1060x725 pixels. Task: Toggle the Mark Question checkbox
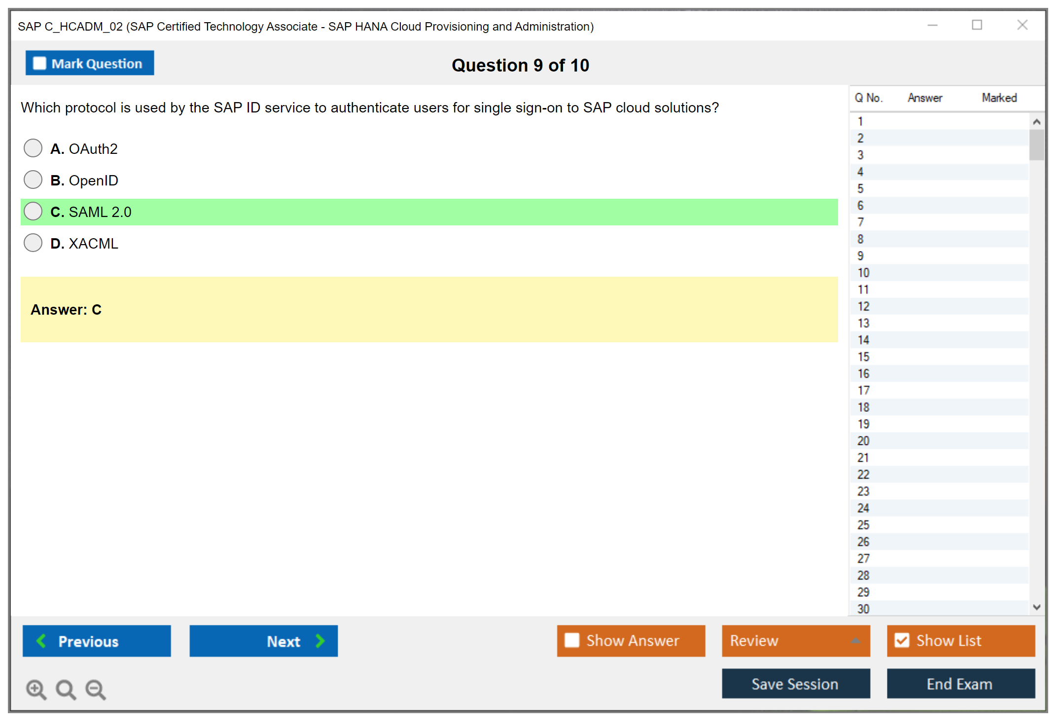click(39, 64)
